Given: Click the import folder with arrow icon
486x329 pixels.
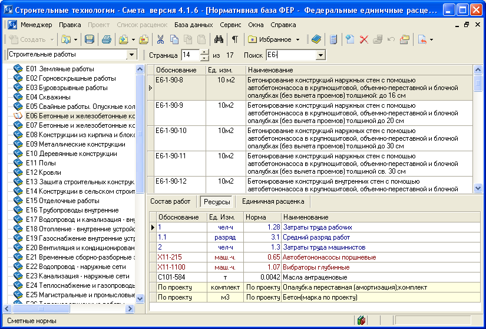Looking at the screenshot, I should [124, 39].
